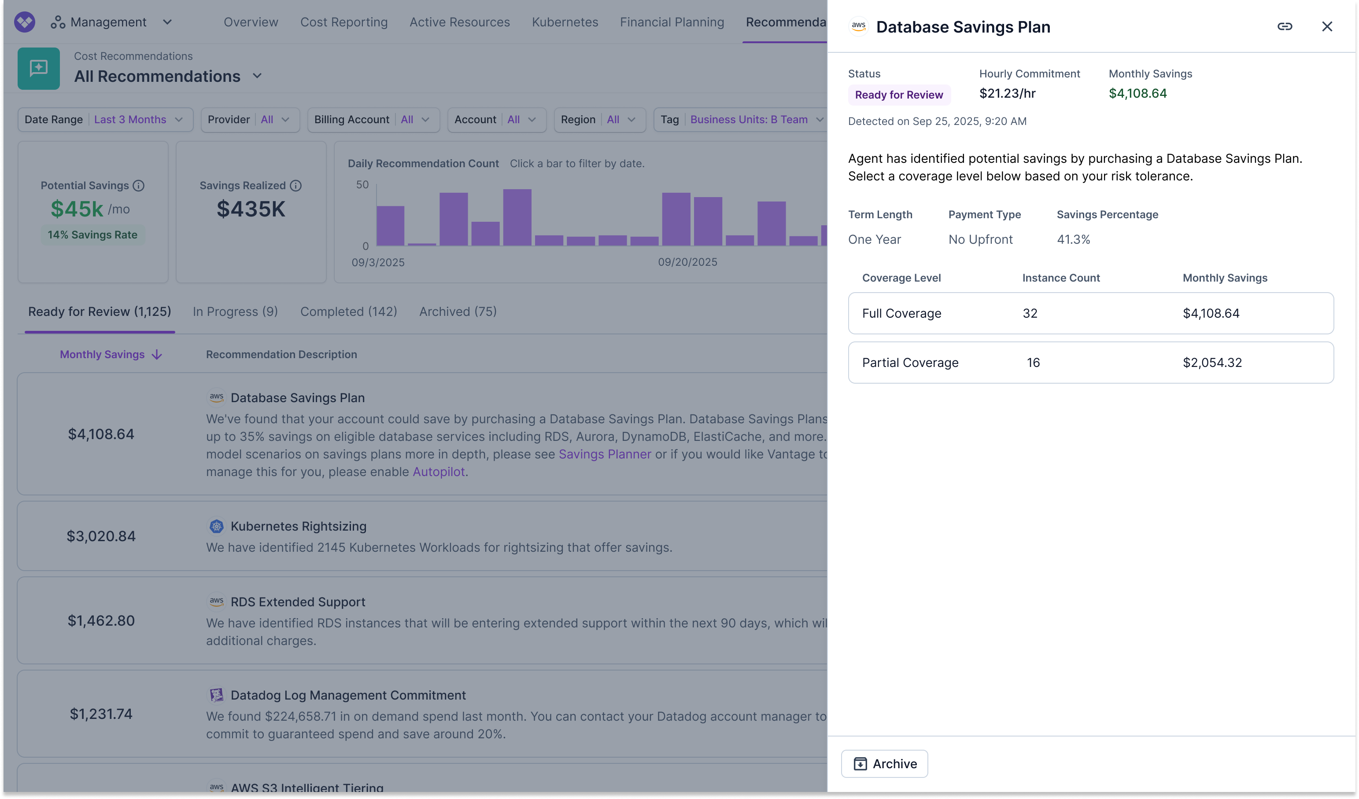
Task: Open the Savings Planner link
Action: (x=605, y=454)
